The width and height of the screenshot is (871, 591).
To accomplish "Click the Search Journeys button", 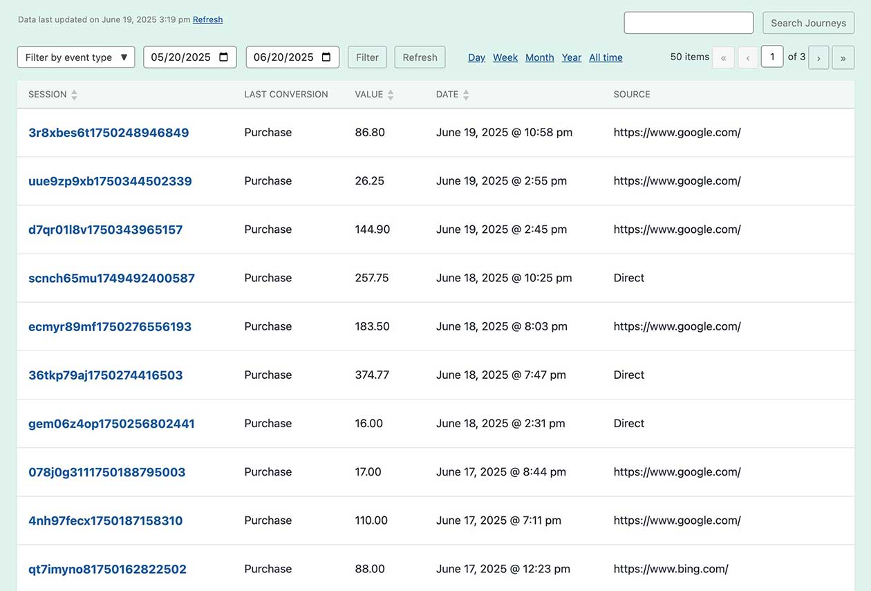I will click(808, 23).
